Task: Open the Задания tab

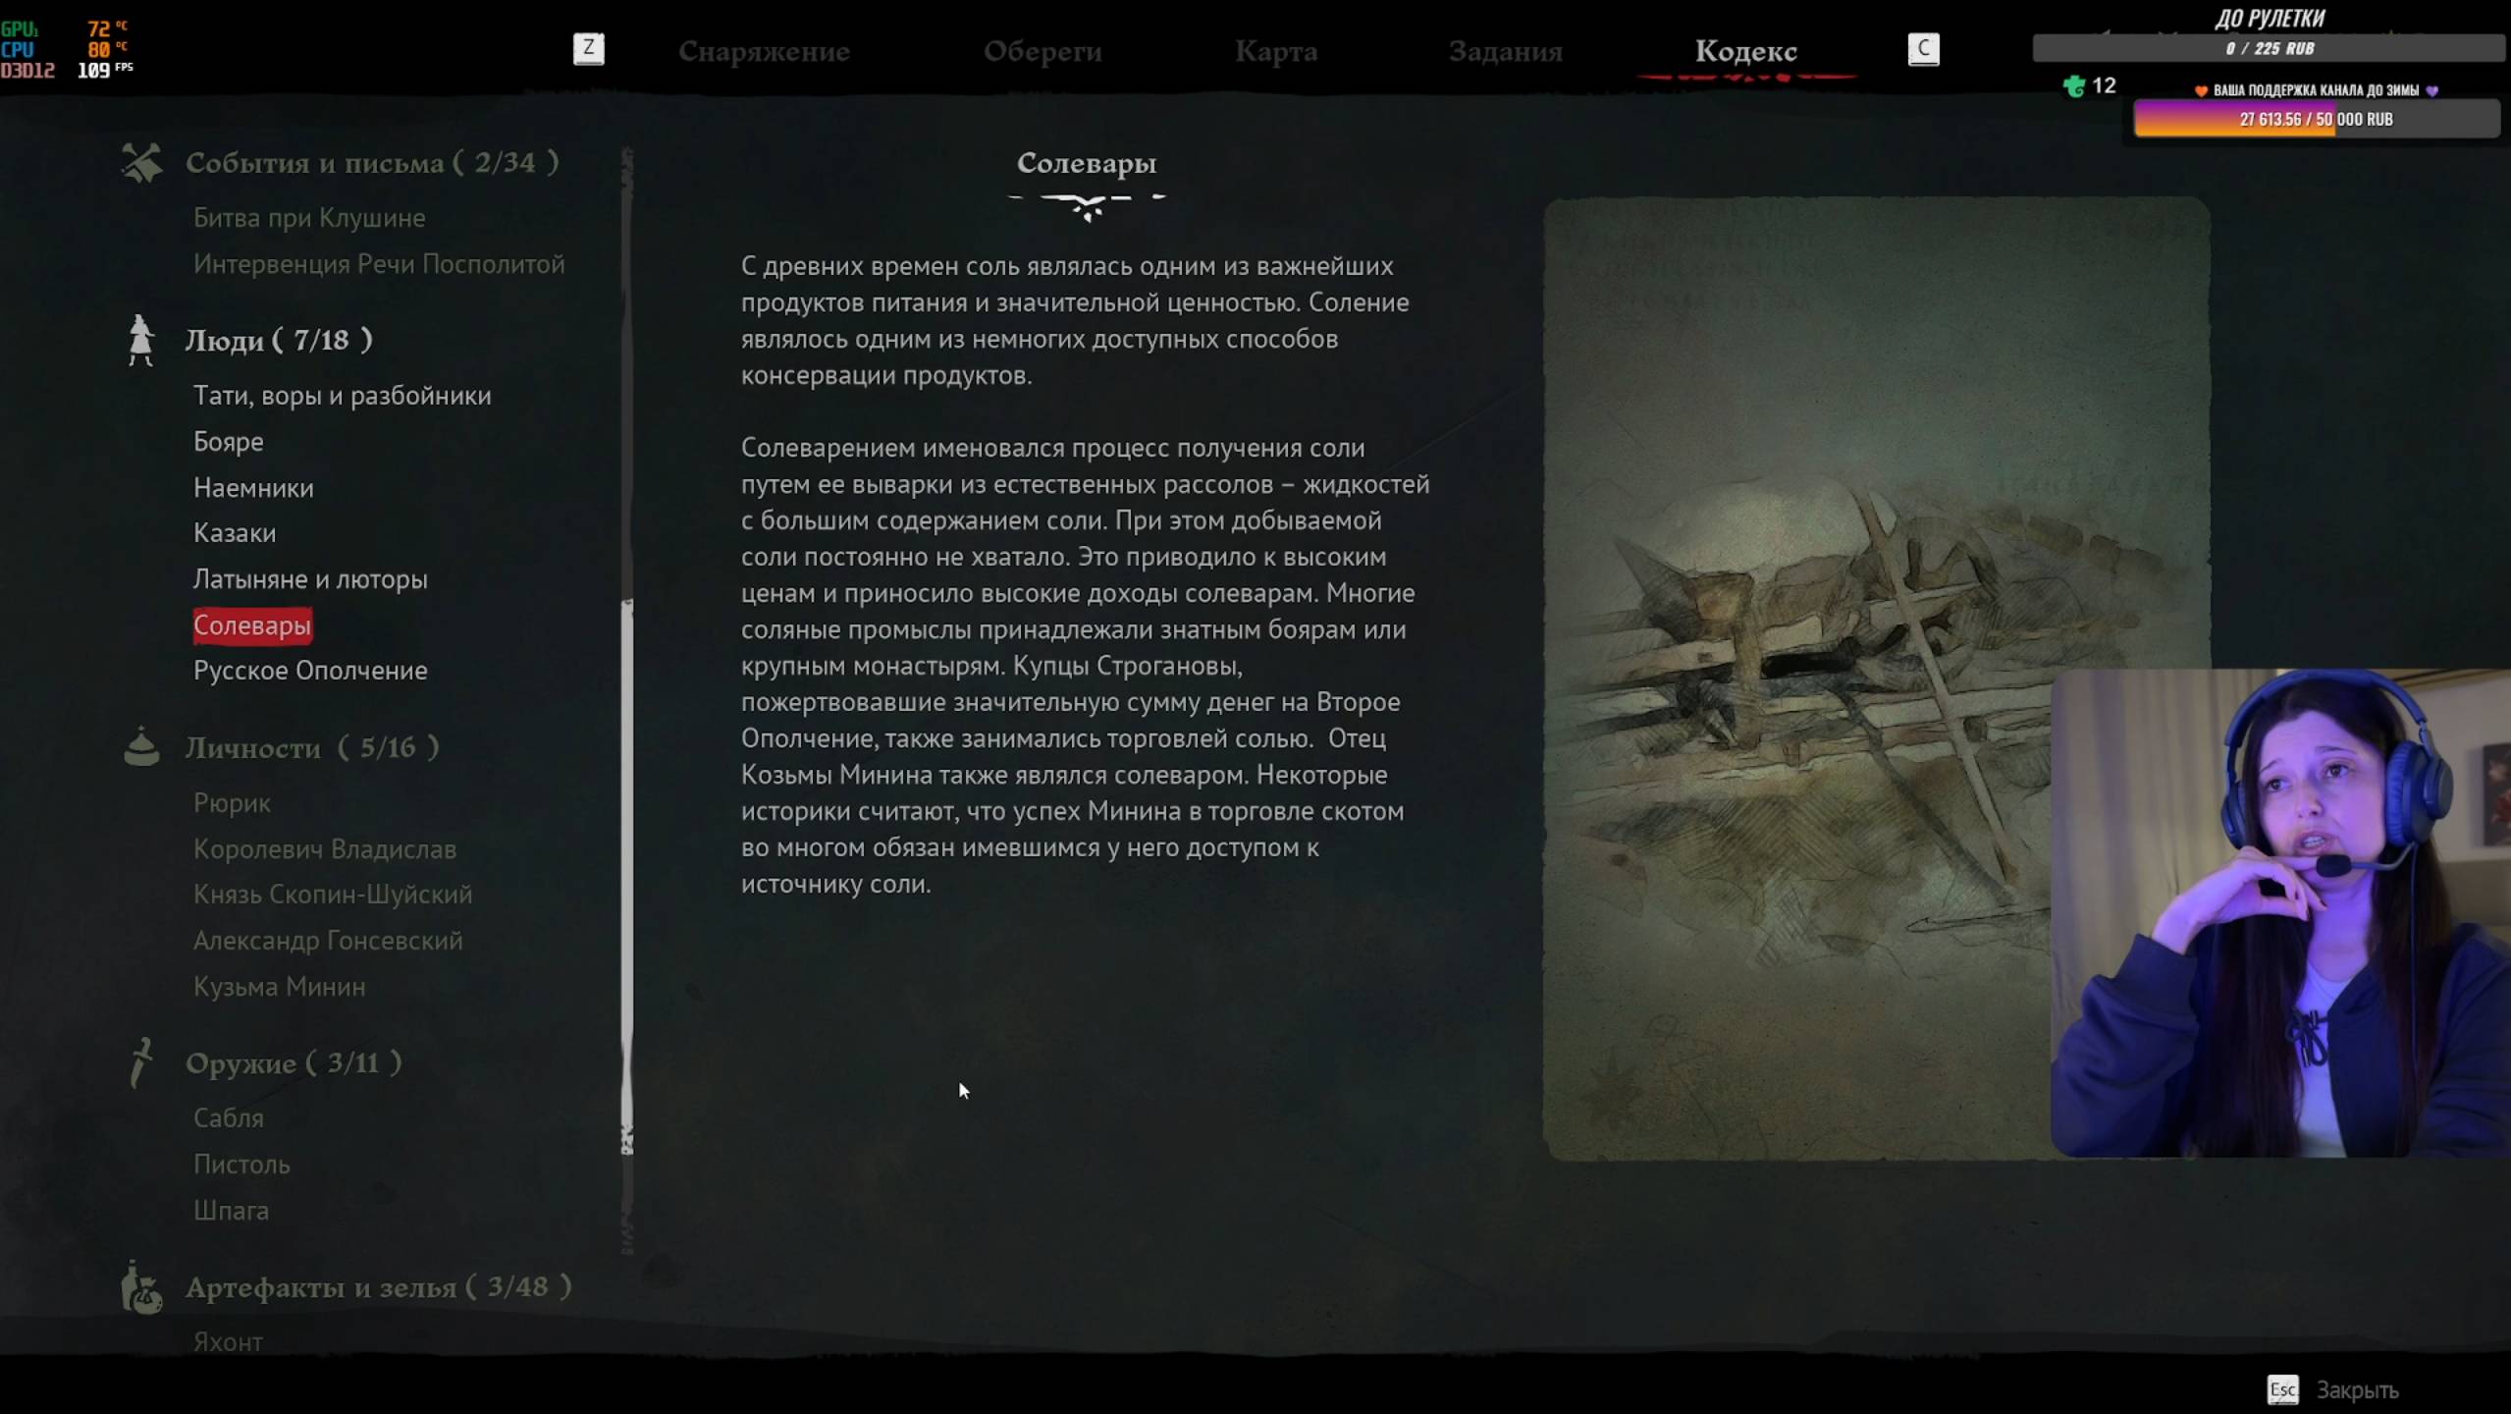Action: [x=1505, y=51]
